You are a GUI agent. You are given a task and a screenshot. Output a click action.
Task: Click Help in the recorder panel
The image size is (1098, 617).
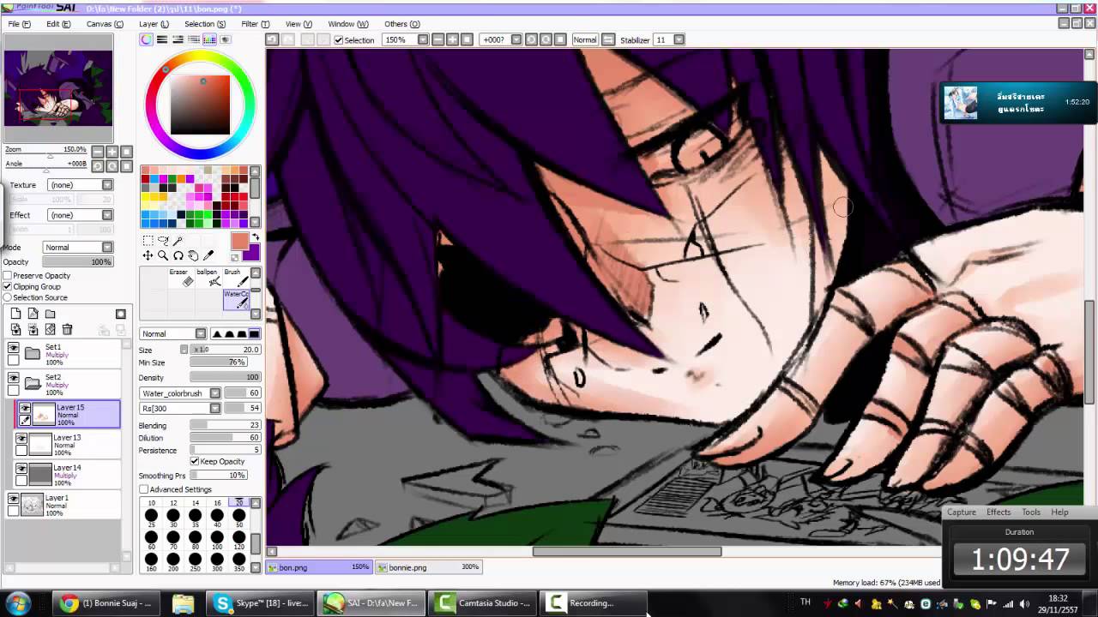tap(1059, 512)
